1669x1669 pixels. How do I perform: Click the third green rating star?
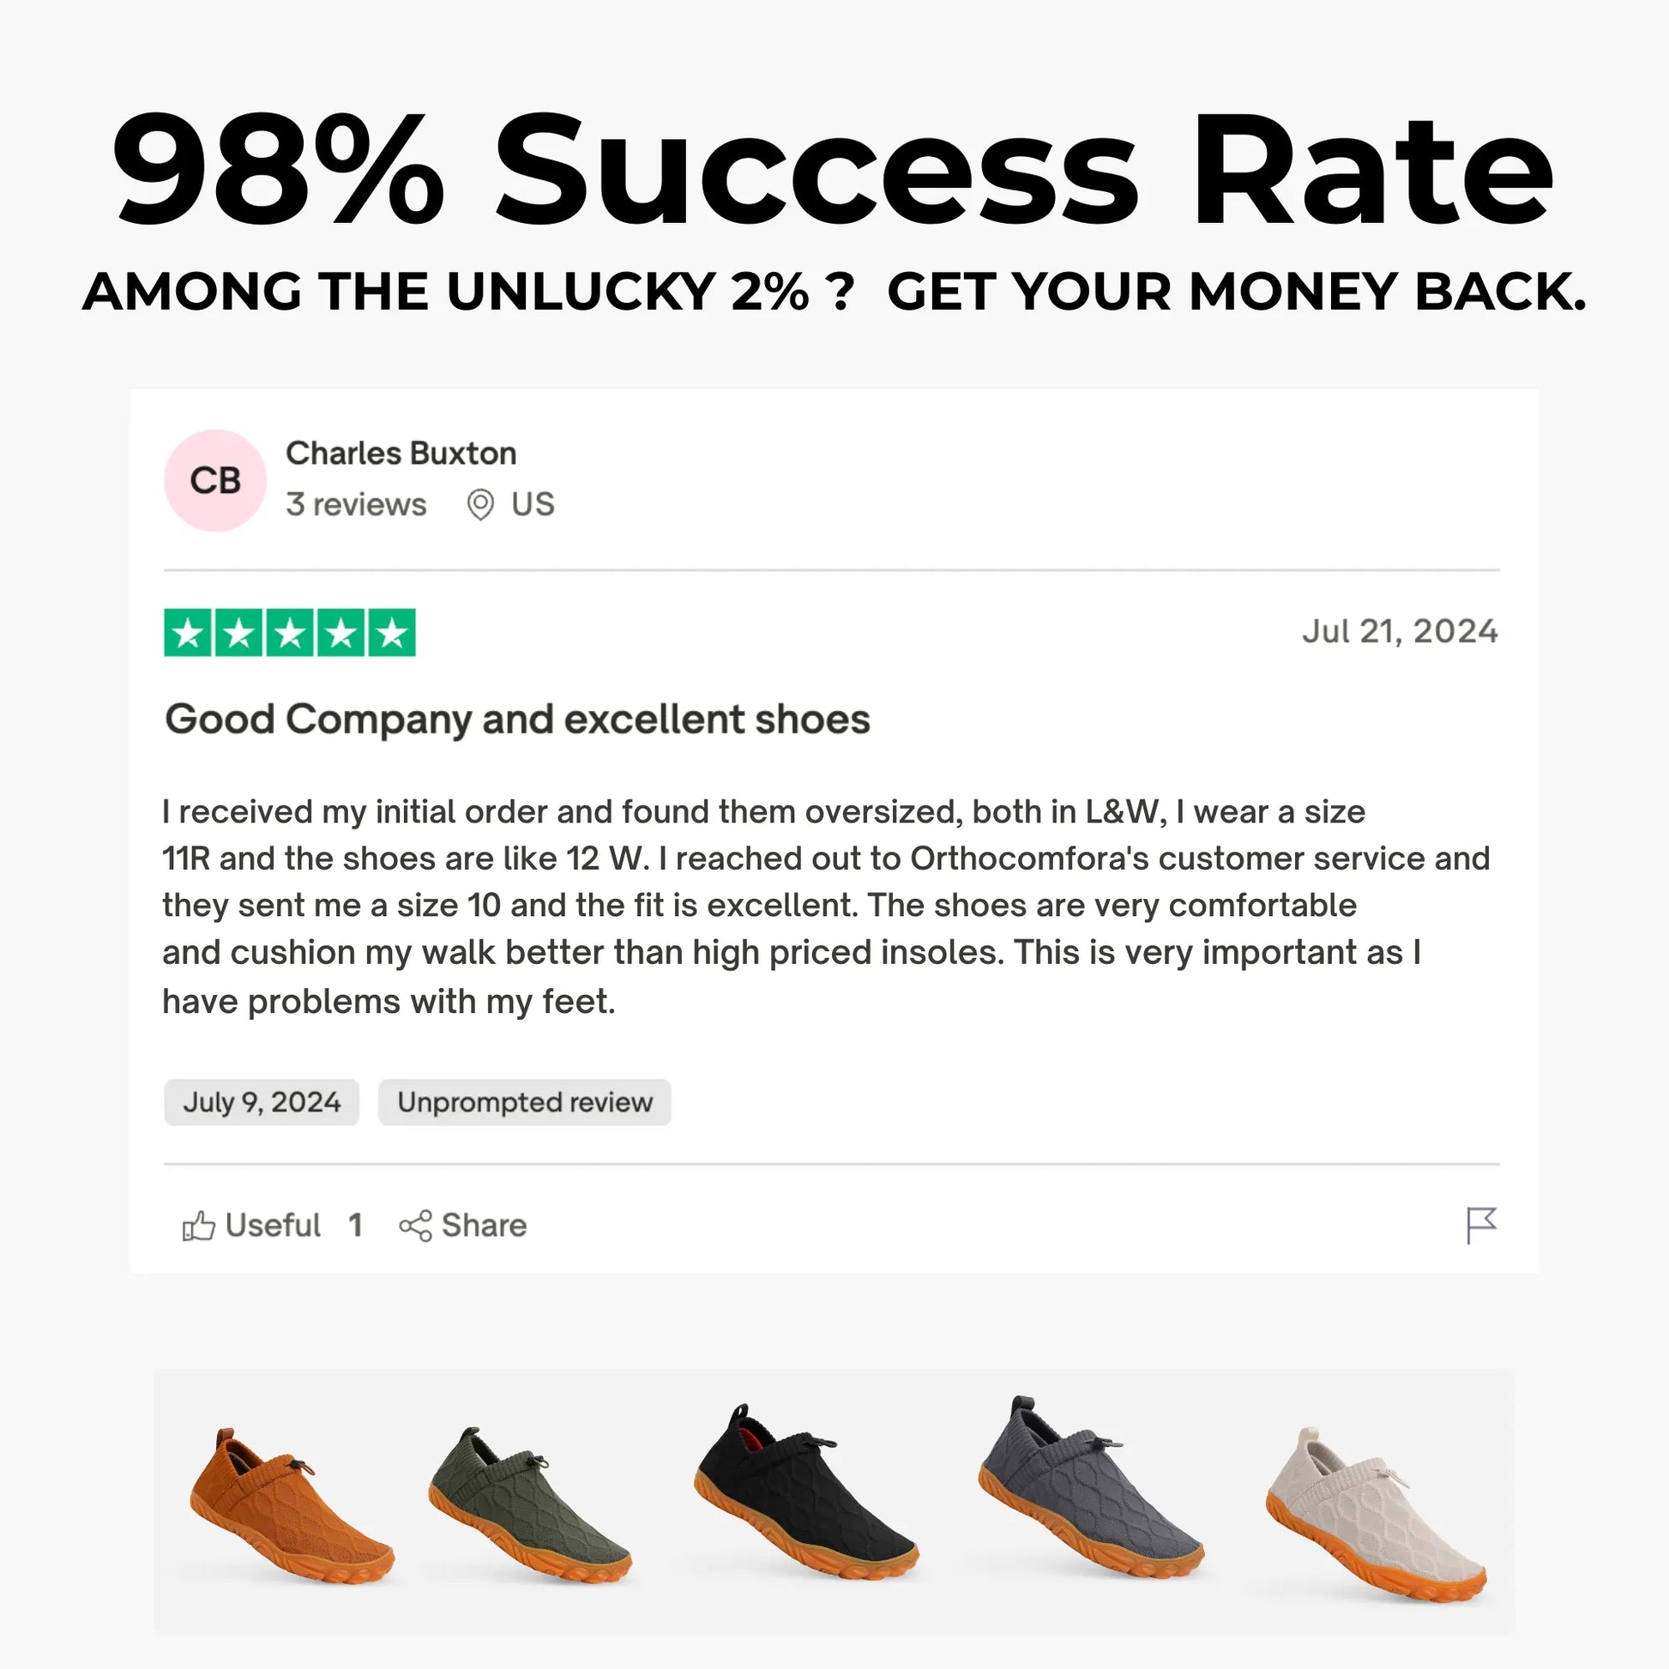click(289, 633)
